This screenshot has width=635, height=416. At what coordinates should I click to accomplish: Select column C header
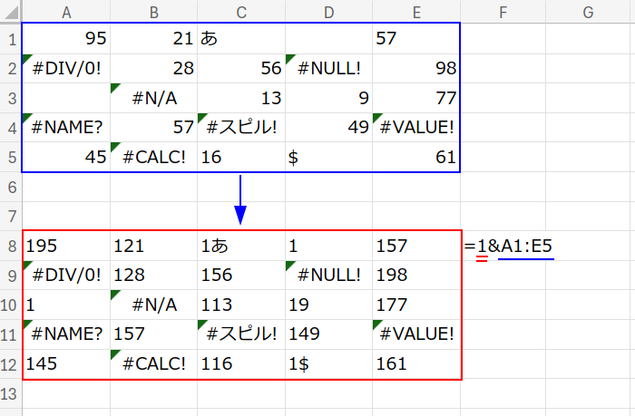pos(240,11)
